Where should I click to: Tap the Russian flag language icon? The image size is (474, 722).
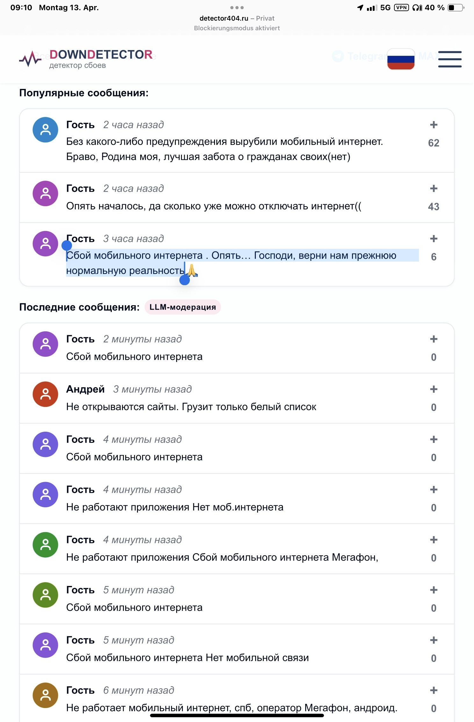(401, 59)
